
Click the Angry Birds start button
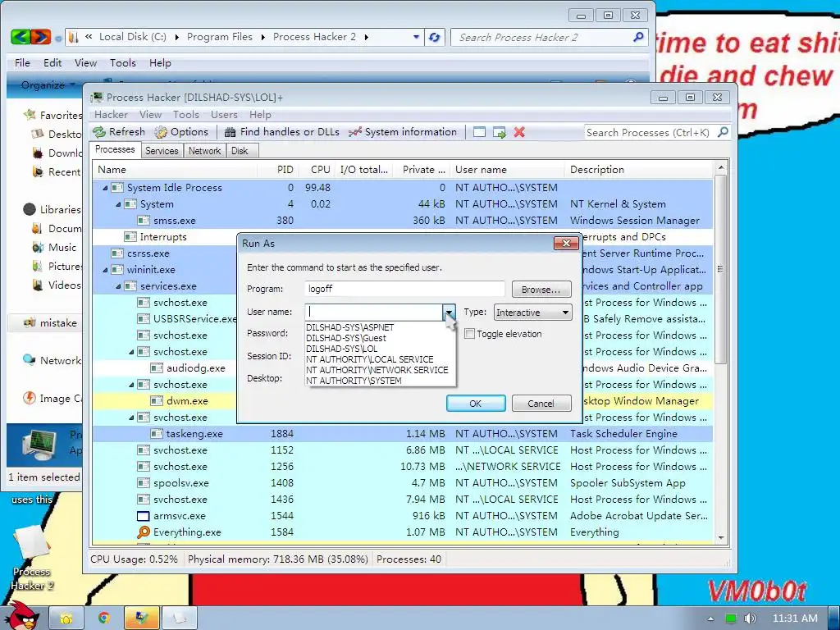(21, 616)
